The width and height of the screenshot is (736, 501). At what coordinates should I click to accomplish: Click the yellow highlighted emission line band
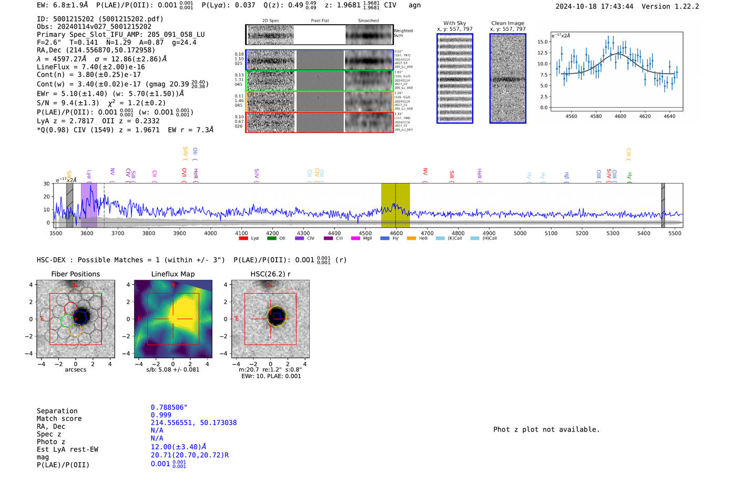pyautogui.click(x=395, y=205)
